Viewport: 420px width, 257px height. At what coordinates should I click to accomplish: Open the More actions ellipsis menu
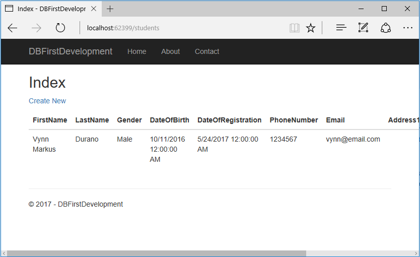pyautogui.click(x=408, y=28)
